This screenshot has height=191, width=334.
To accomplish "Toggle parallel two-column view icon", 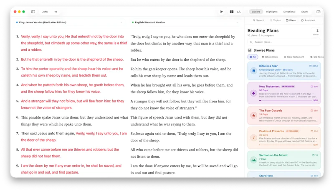I will click(232, 12).
